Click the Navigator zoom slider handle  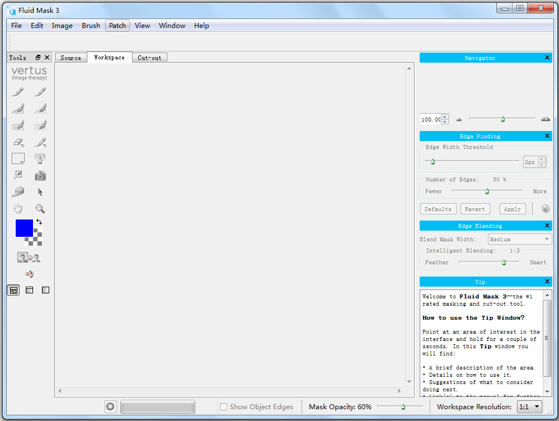(502, 119)
